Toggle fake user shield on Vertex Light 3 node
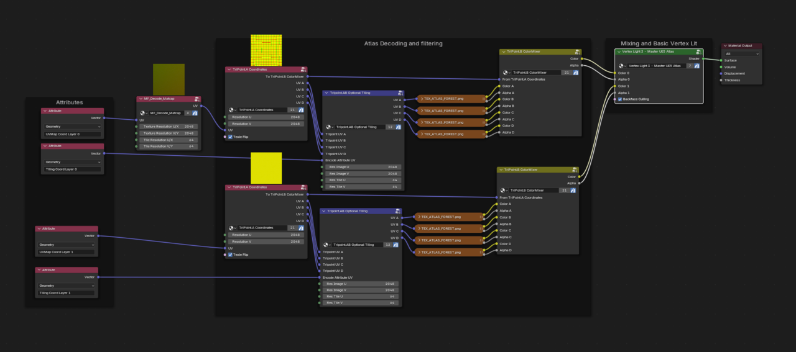The image size is (796, 352). pyautogui.click(x=696, y=65)
